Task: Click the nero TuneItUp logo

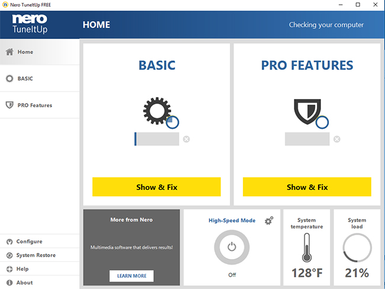Action: tap(30, 24)
